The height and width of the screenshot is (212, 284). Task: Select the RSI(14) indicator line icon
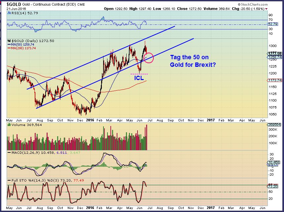coord(9,13)
